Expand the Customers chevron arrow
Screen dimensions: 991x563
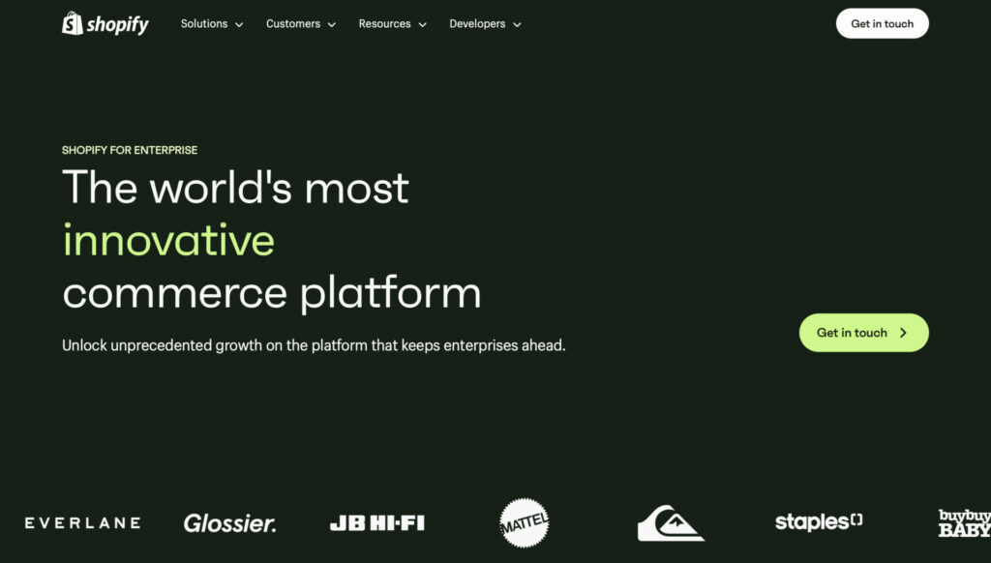tap(332, 24)
